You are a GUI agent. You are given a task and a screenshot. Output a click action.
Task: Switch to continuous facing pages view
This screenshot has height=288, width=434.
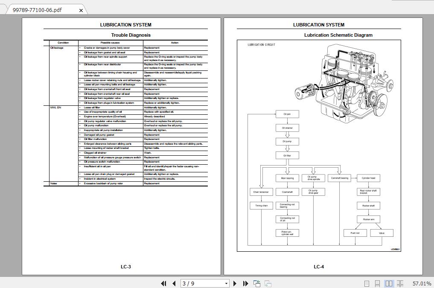coord(400,284)
